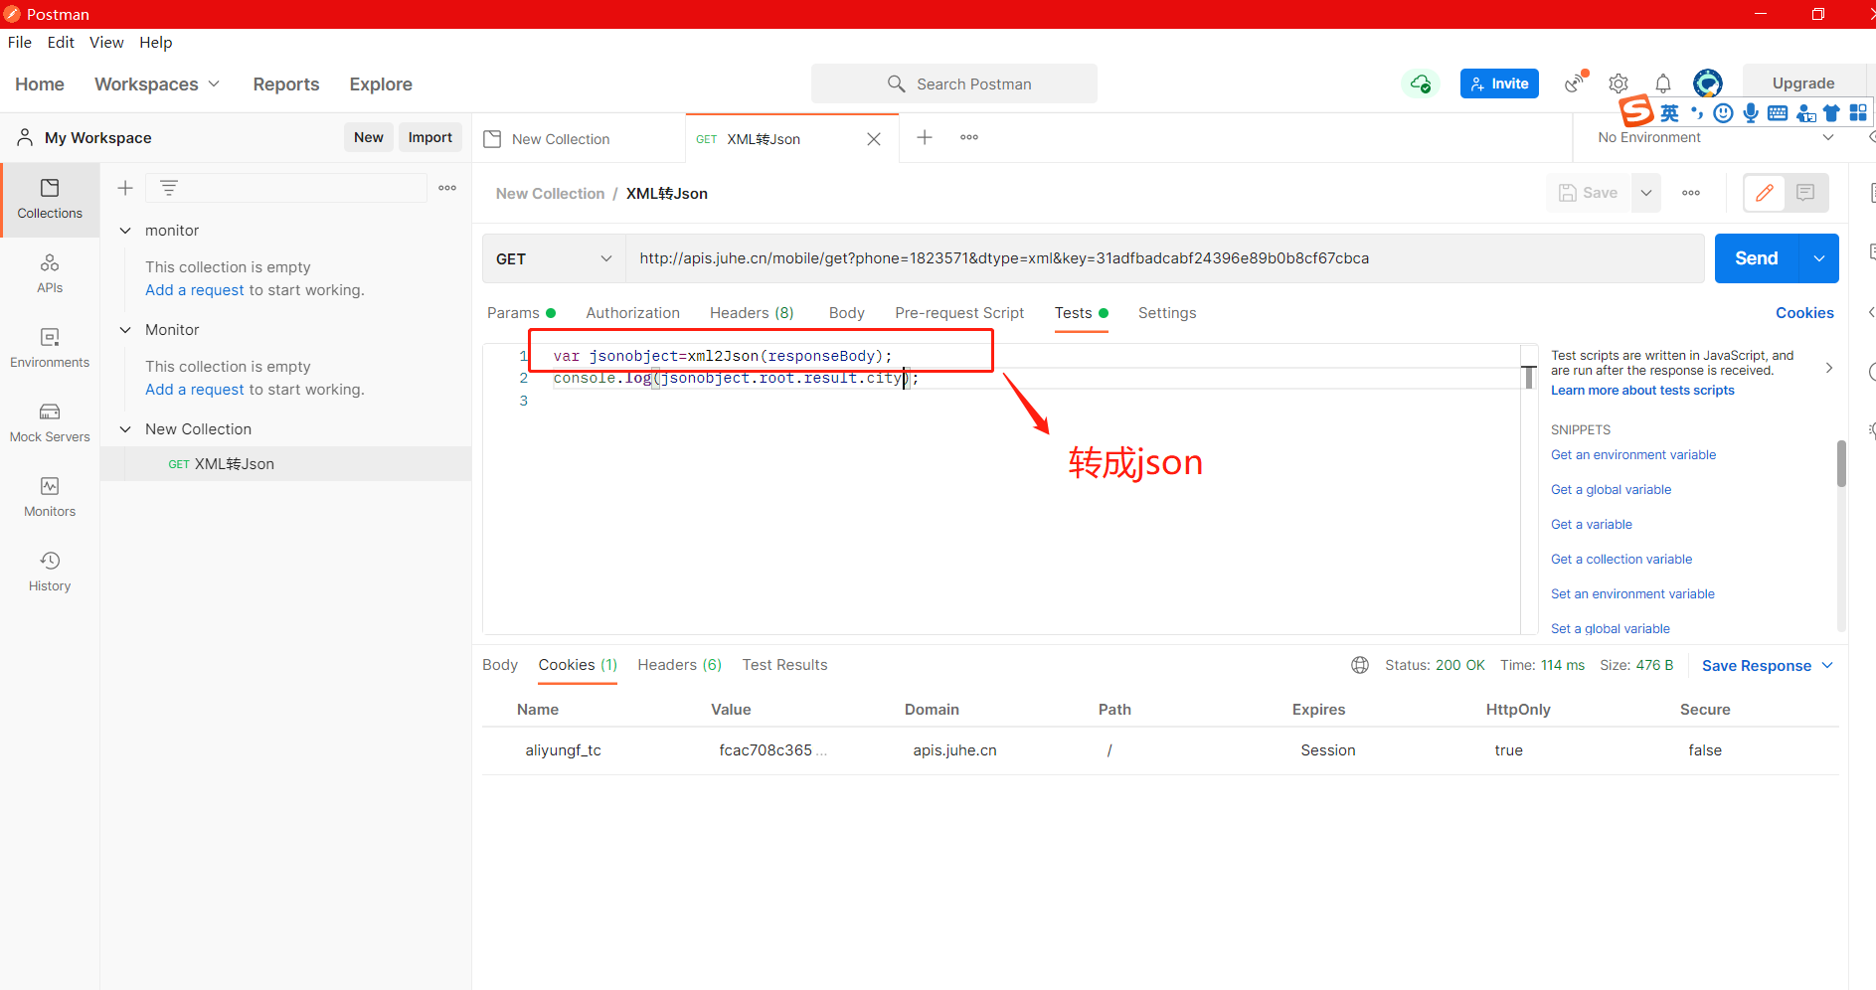Viewport: 1876px width, 990px height.
Task: Open the No Environment selector
Action: click(1716, 138)
